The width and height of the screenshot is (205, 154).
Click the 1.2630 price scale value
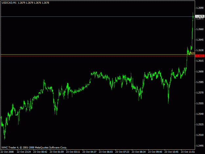(200, 50)
